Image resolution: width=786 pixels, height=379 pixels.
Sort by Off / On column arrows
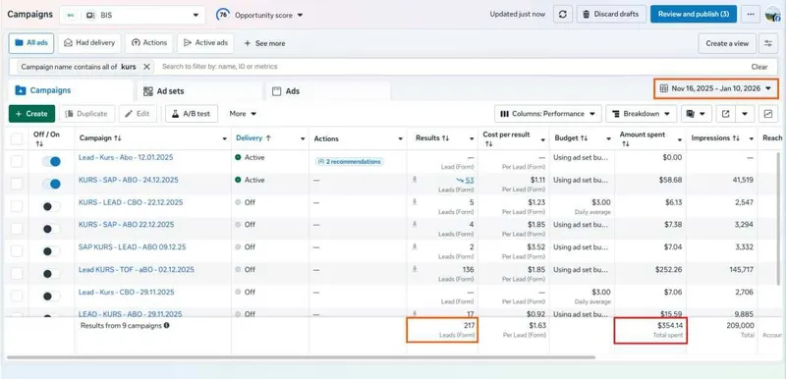pos(39,143)
